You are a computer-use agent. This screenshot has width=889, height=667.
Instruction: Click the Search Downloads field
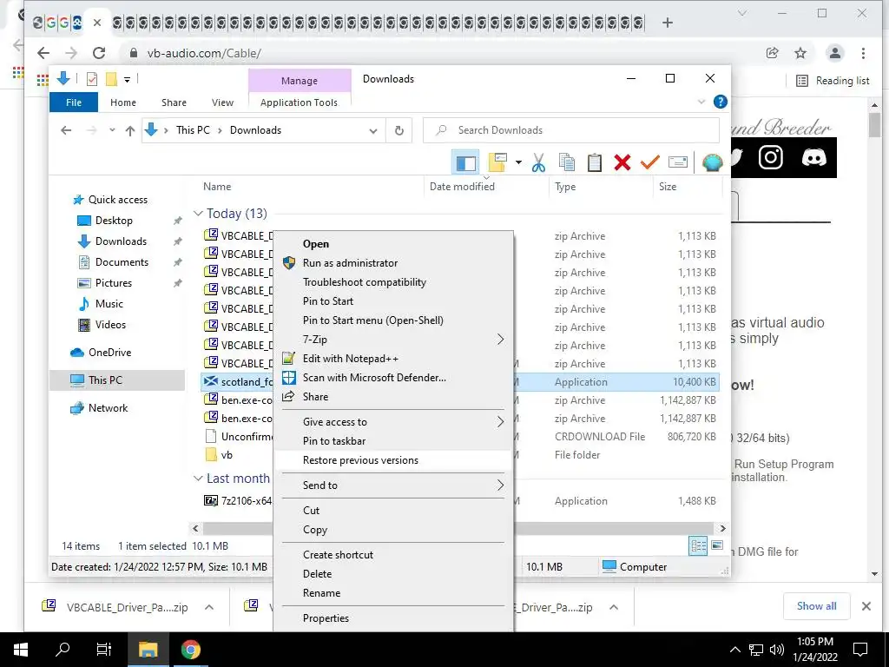[x=571, y=130]
